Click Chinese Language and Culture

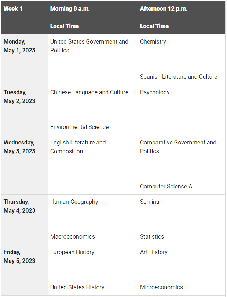tap(89, 92)
